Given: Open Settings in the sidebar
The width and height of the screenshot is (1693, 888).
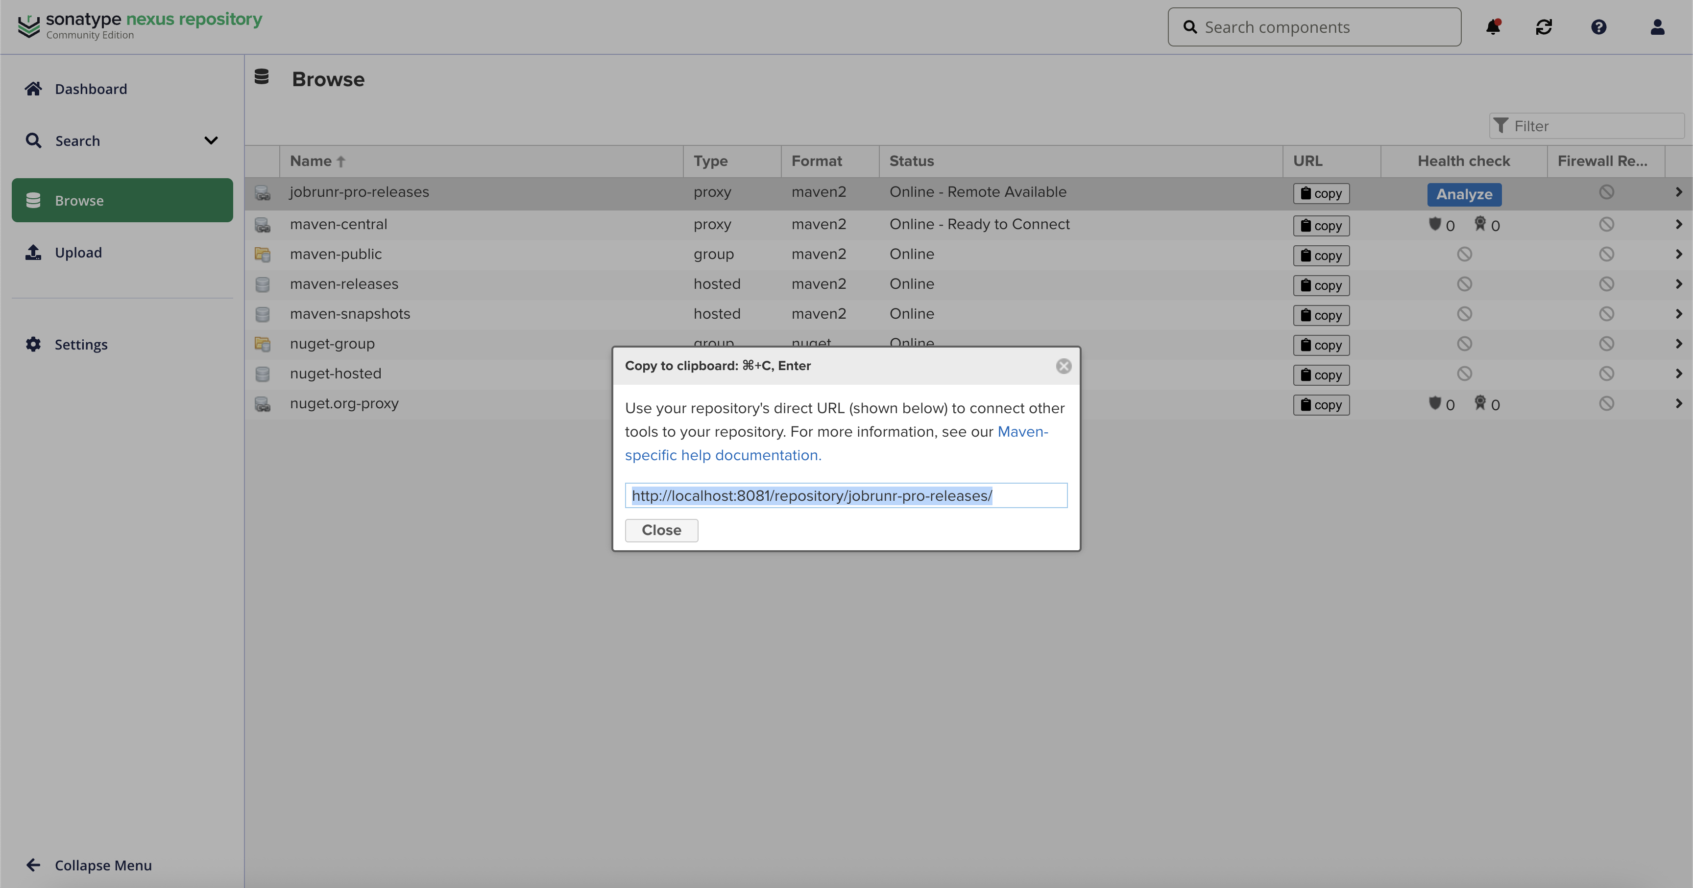Looking at the screenshot, I should (x=81, y=344).
